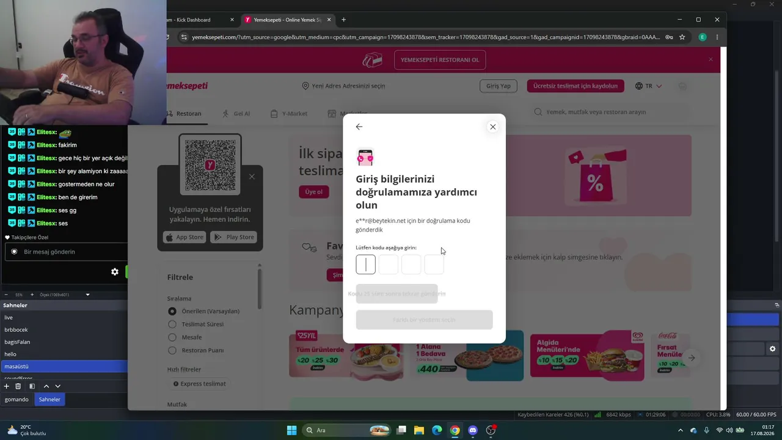782x440 pixels.
Task: Click Ücretsiz teslimat için kaydolun button
Action: pyautogui.click(x=576, y=86)
